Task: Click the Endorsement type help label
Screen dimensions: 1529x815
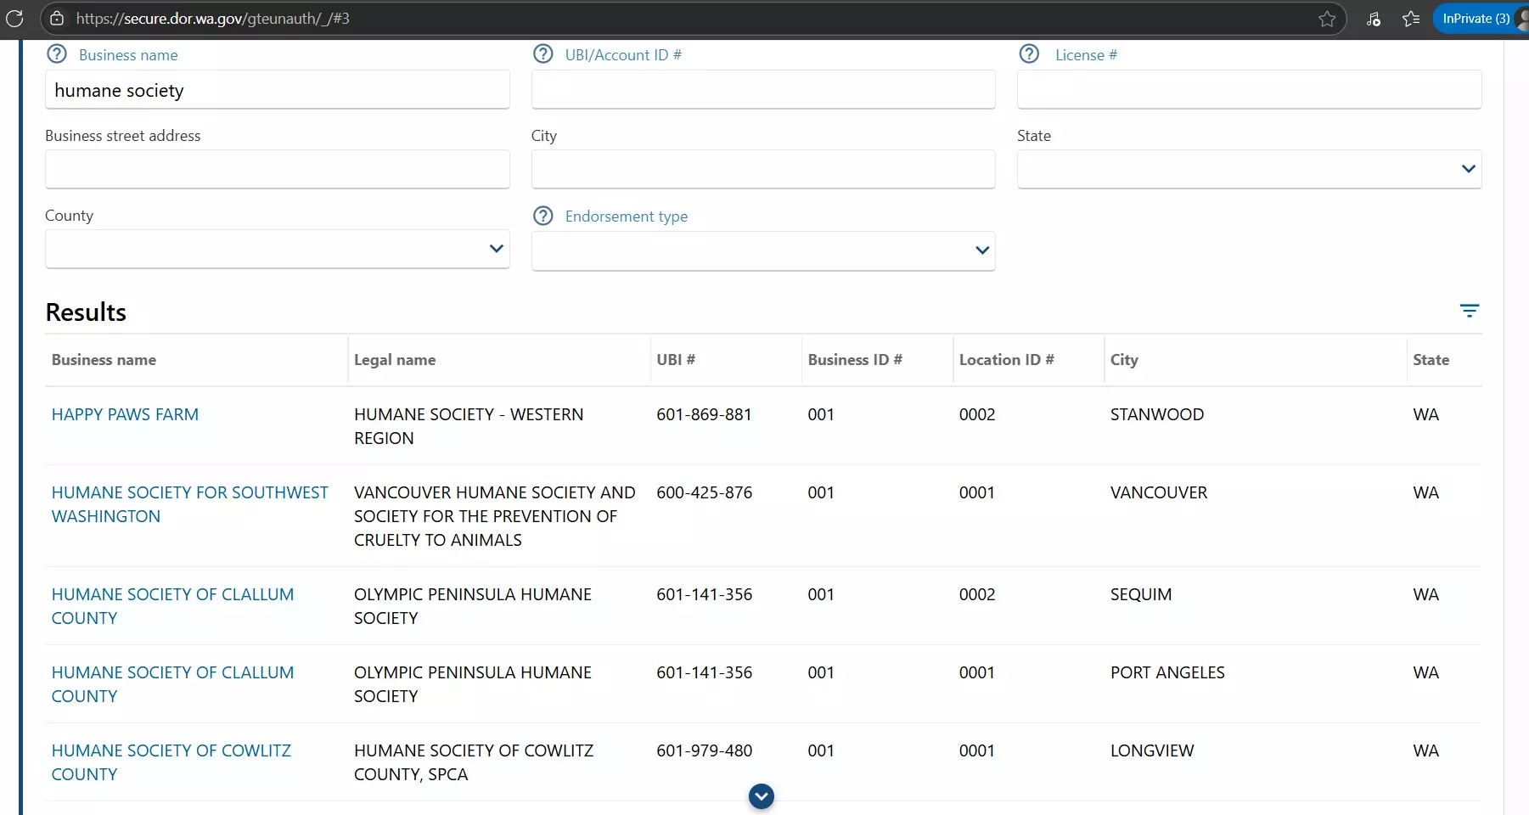Action: click(627, 216)
